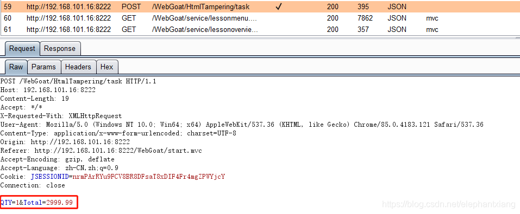Click the checkmark in row 59
Image resolution: width=520 pixels, height=214 pixels.
pos(279,7)
